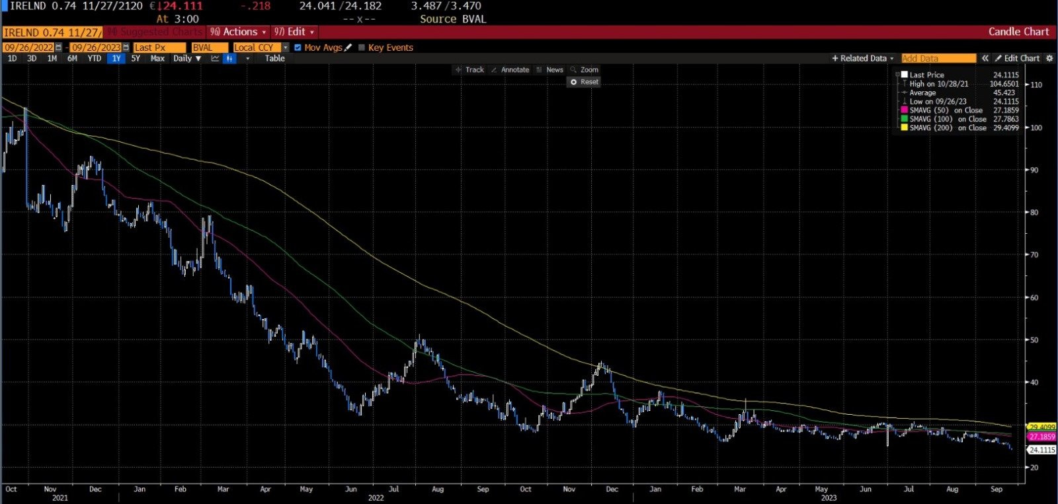Screen dimensions: 1058x504
Task: Enable the Key Events checkbox
Action: click(361, 48)
